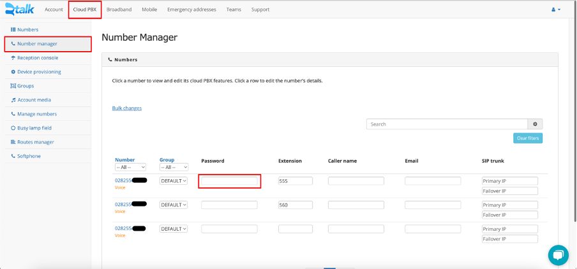Click Caller name field in extension 555 row
Viewport: 577px width, 269px height.
click(356, 181)
